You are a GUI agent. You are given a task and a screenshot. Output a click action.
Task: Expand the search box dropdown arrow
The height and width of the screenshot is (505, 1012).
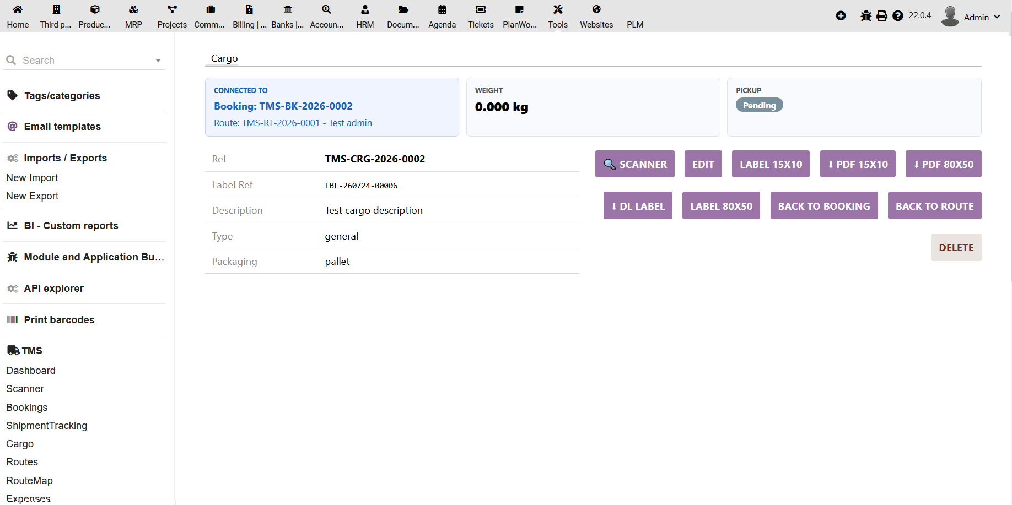[158, 61]
